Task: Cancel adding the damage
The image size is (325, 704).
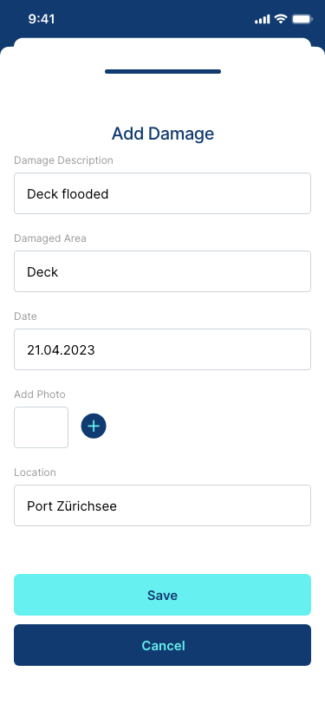Action: point(163,645)
